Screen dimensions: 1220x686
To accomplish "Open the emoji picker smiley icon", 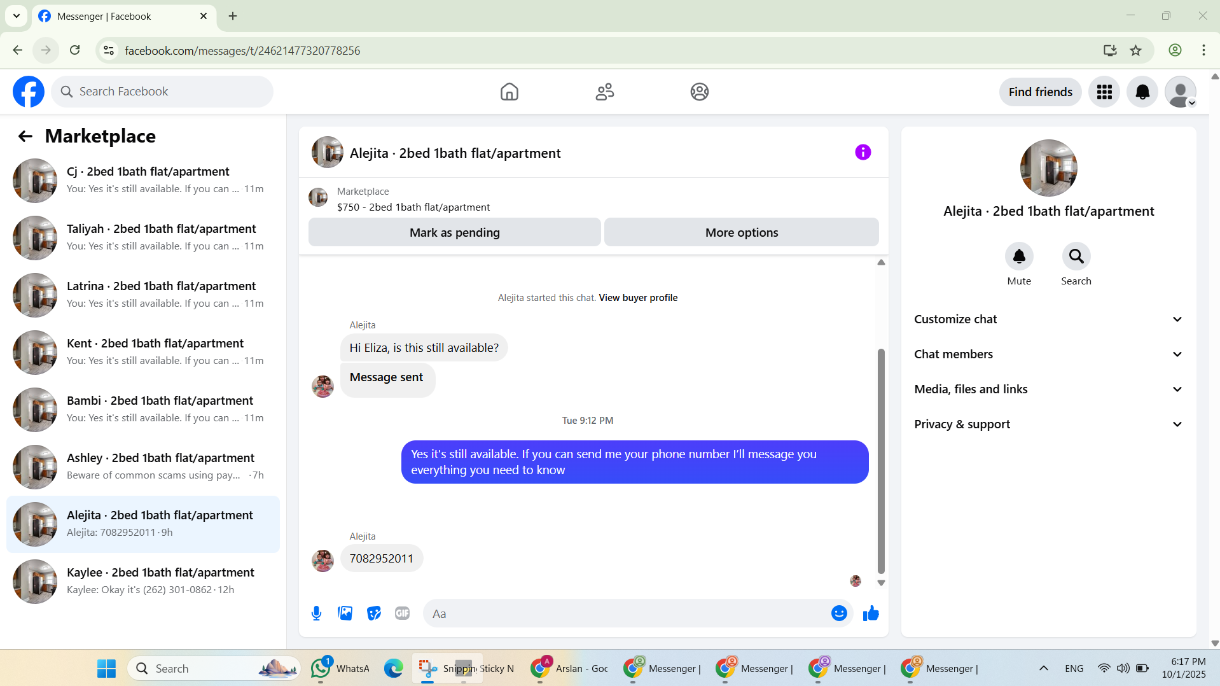I will coord(839,613).
